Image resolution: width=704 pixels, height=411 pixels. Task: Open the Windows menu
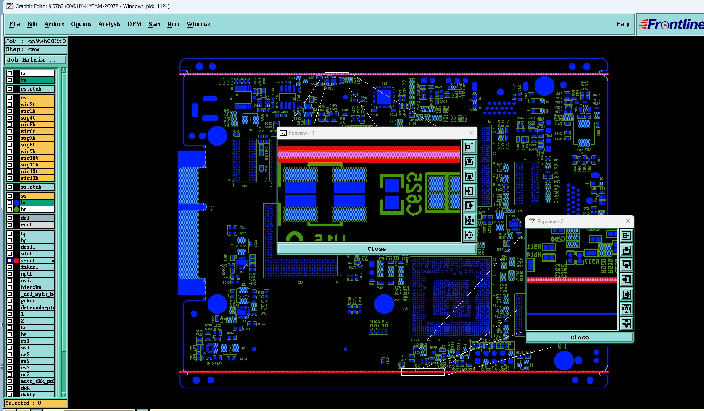198,24
